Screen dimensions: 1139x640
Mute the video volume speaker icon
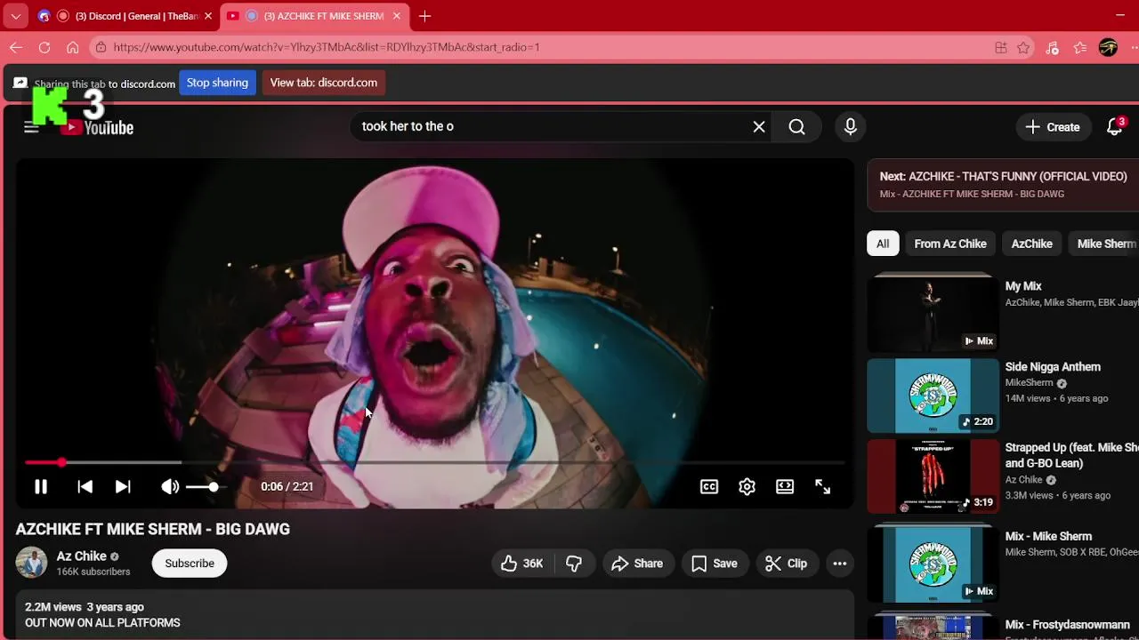pyautogui.click(x=170, y=486)
